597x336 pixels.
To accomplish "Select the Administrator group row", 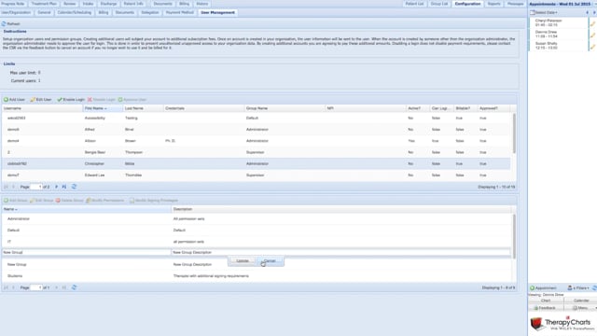I will click(x=256, y=219).
